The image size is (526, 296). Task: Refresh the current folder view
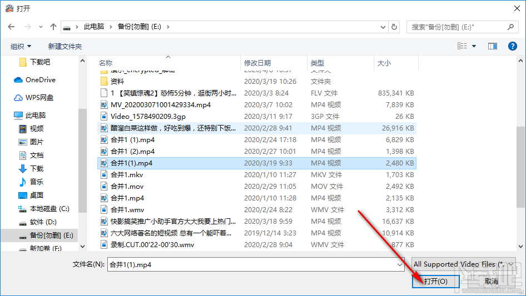click(394, 27)
